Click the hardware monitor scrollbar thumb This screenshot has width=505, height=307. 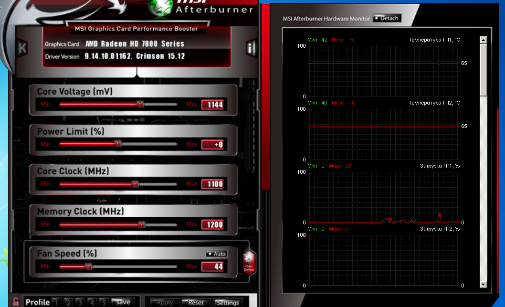[x=483, y=70]
